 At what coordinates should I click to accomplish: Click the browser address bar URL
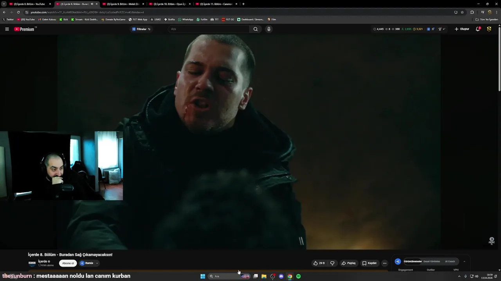click(87, 12)
